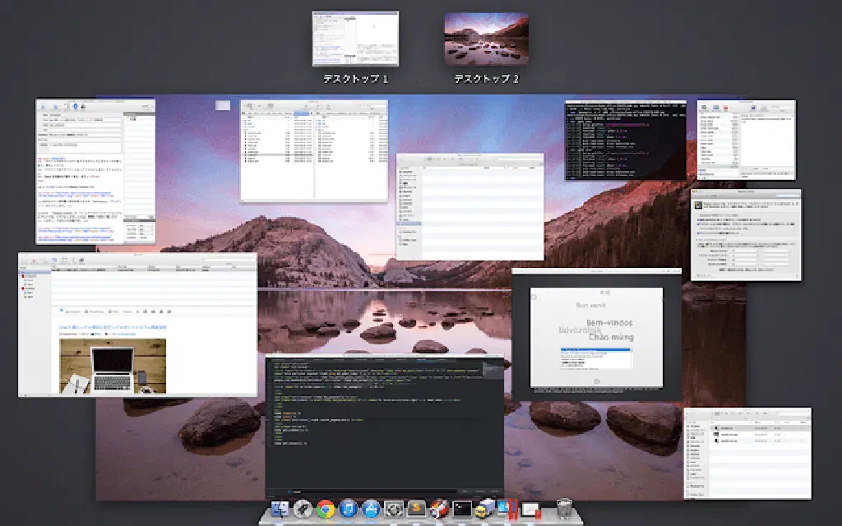The image size is (842, 526).
Task: Open Finder from the Dock
Action: coord(280,510)
